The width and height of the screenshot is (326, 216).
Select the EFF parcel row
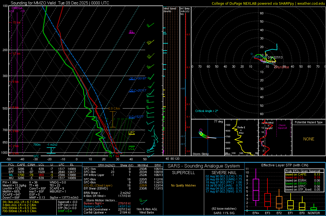pos(41,172)
